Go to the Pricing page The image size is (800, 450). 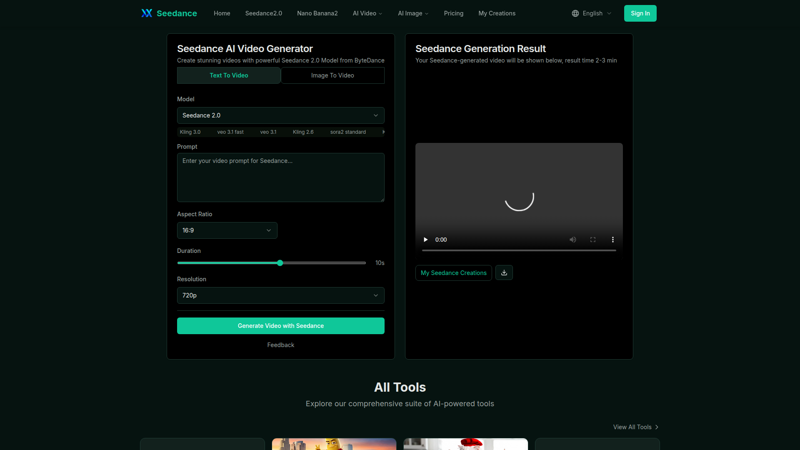pos(453,13)
